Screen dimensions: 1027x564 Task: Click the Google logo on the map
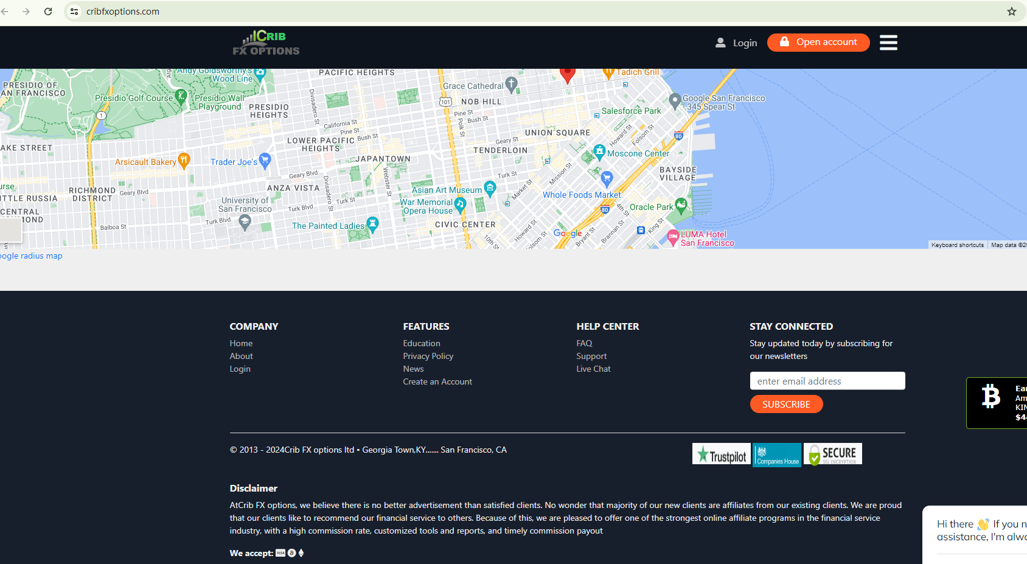(568, 234)
